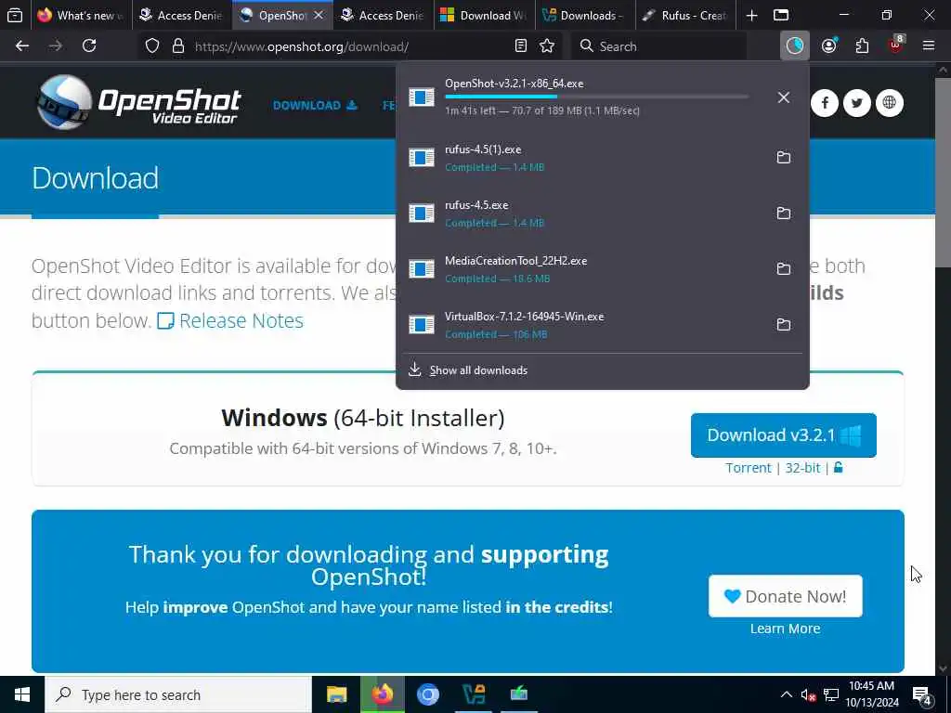
Task: Go back using the back arrow
Action: coord(22,46)
